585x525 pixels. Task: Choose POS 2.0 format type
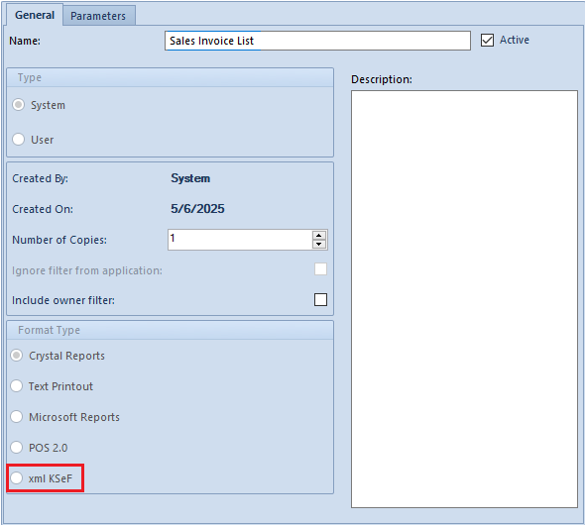(17, 447)
